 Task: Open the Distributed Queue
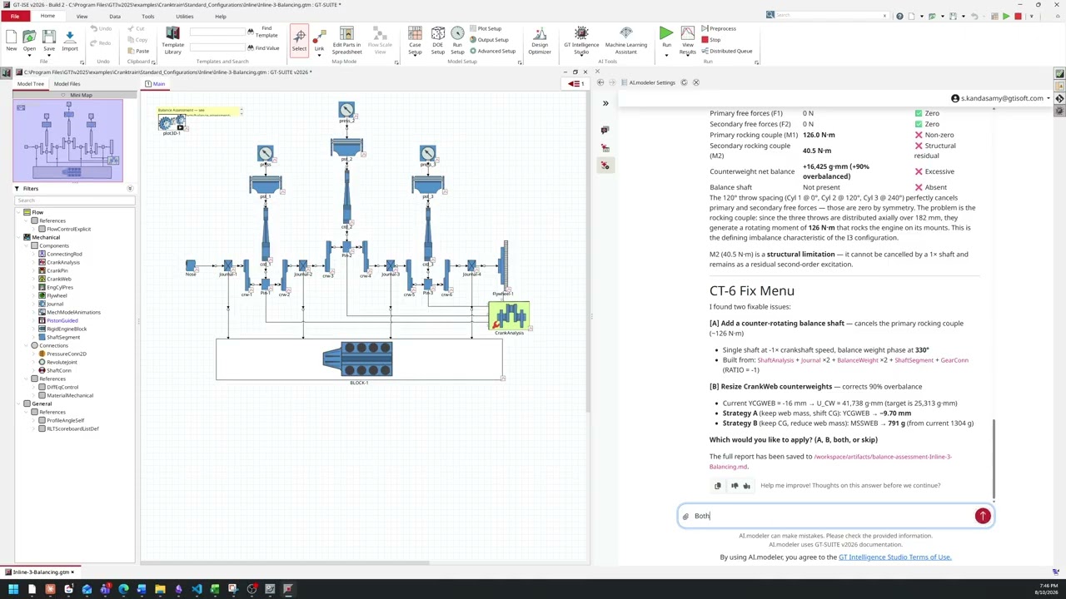coord(726,51)
